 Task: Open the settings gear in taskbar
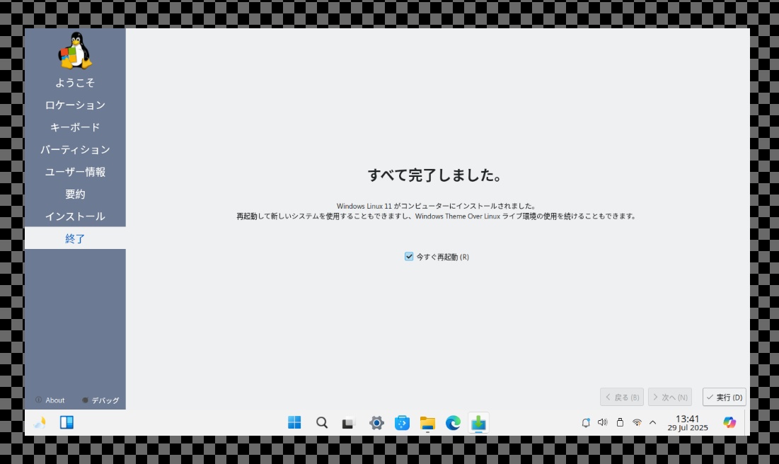click(376, 423)
